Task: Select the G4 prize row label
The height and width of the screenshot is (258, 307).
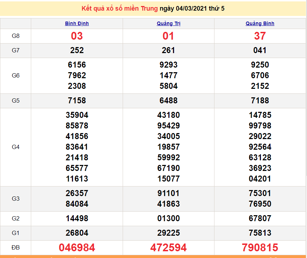Action: 16,147
